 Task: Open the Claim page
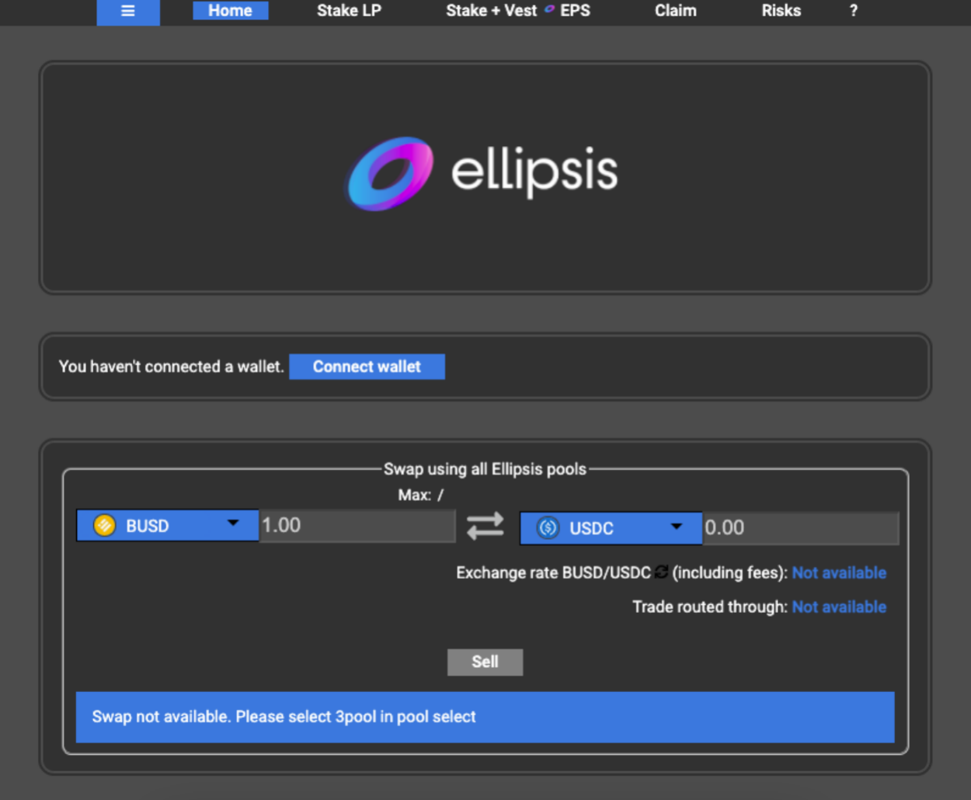tap(675, 11)
